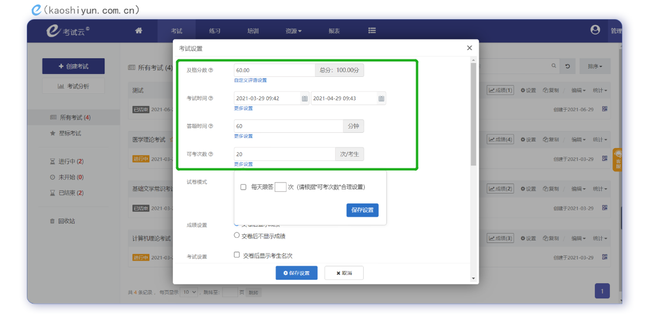The image size is (645, 317).
Task: Open calendar picker for exam start time
Action: (304, 98)
